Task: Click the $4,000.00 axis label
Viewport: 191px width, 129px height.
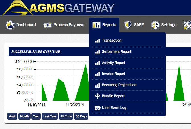Action: 25,85
